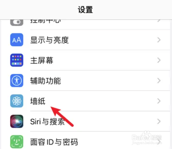This screenshot has height=149, width=172.
Task: Expand 显示与亮度 chevron arrow
Action: (159, 40)
